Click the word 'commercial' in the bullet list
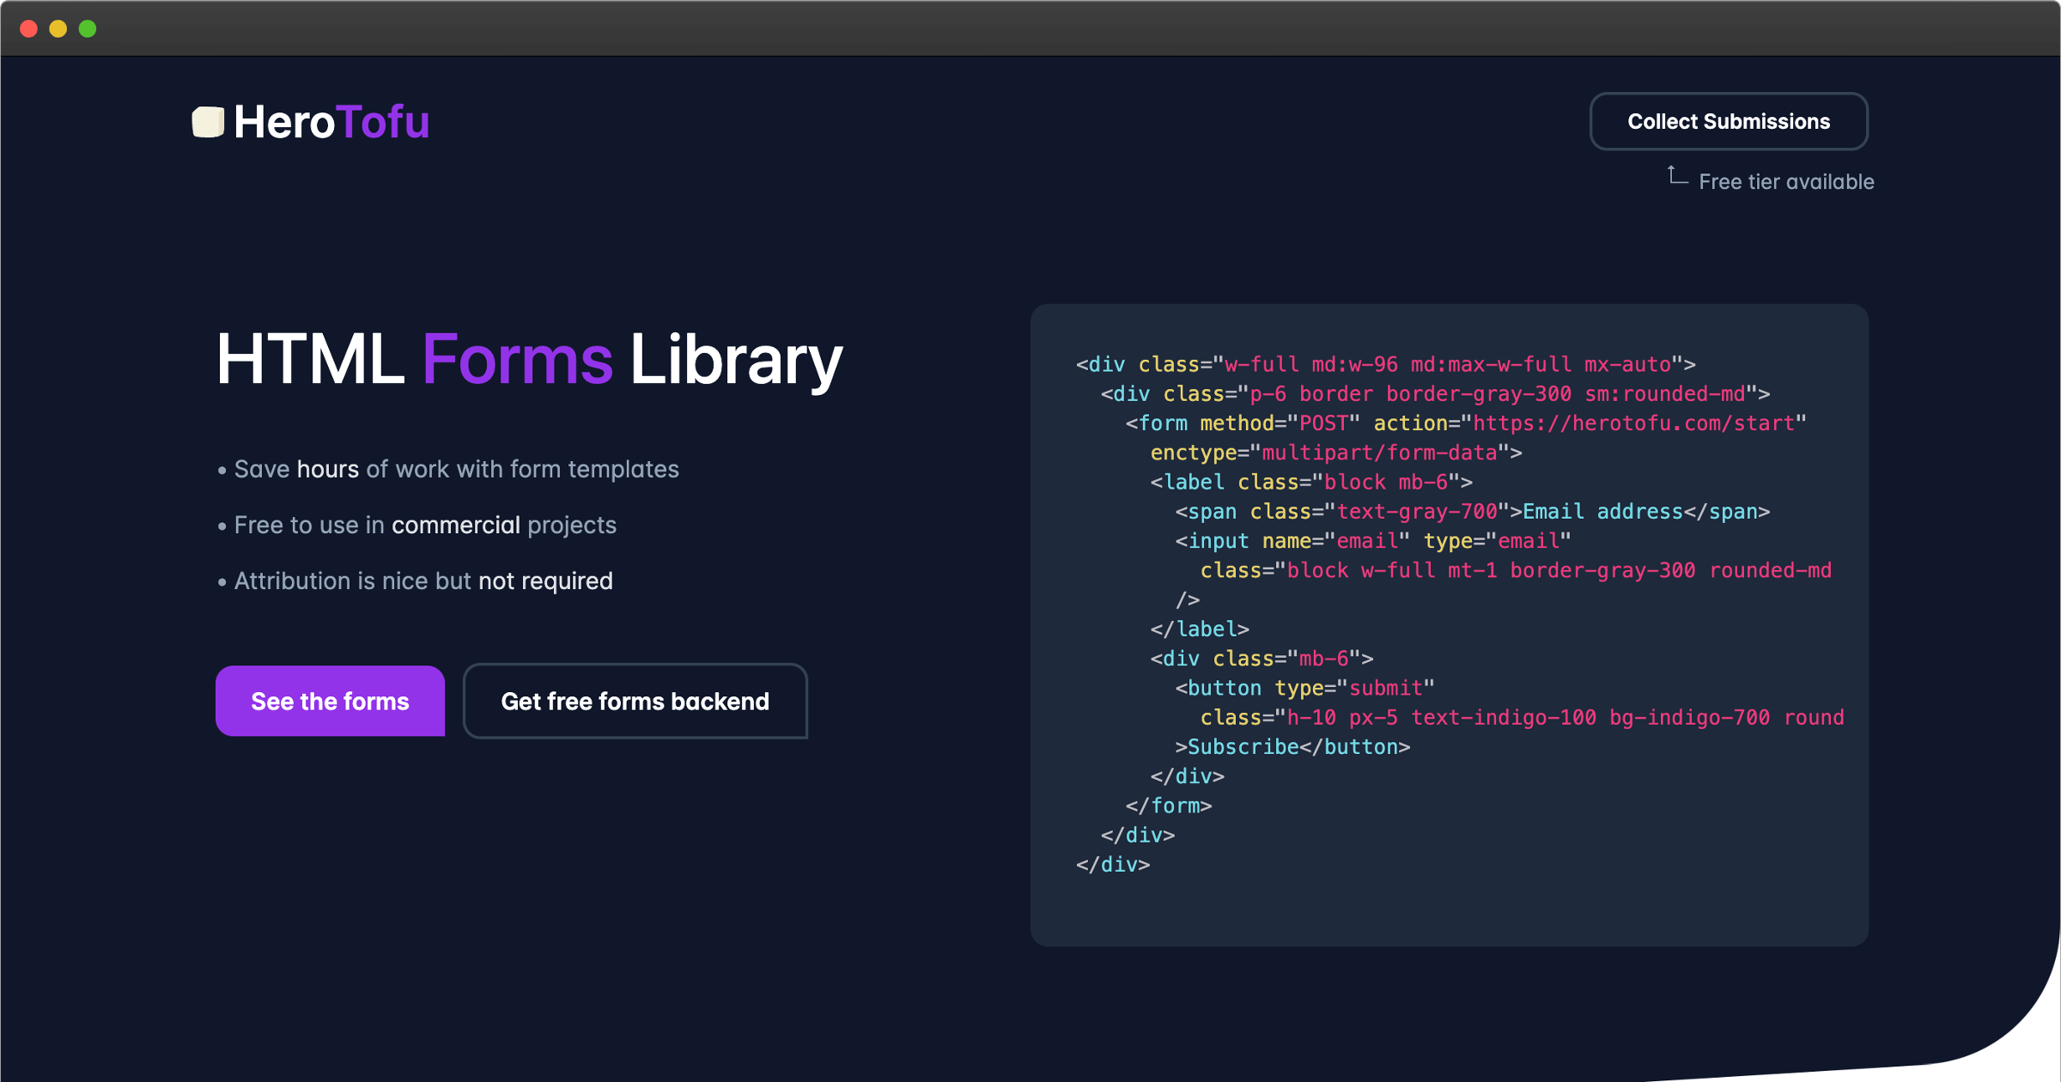2061x1082 pixels. (456, 525)
